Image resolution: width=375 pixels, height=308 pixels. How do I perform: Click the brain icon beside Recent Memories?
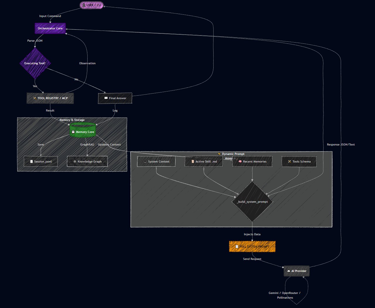pos(240,162)
